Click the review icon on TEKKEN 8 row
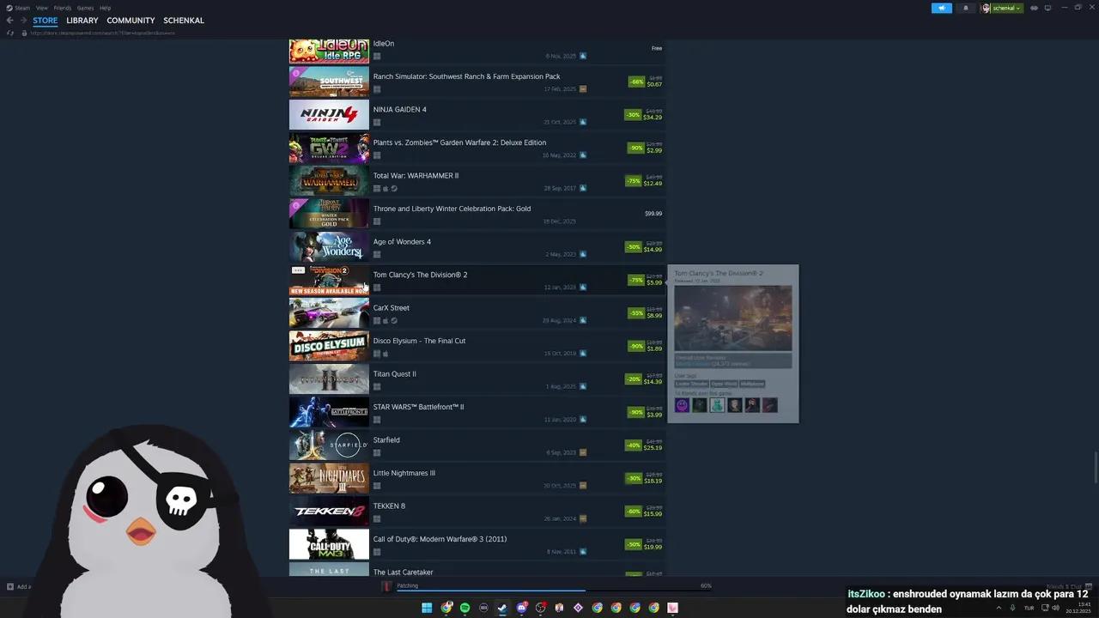 [583, 518]
